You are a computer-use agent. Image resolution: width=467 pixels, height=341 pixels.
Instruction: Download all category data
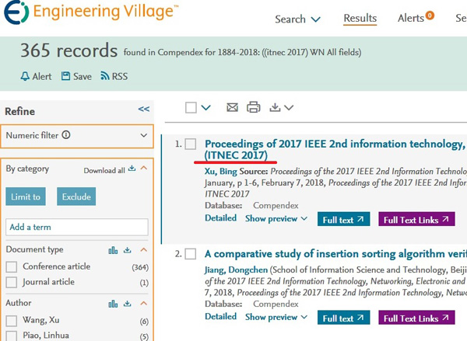click(110, 170)
